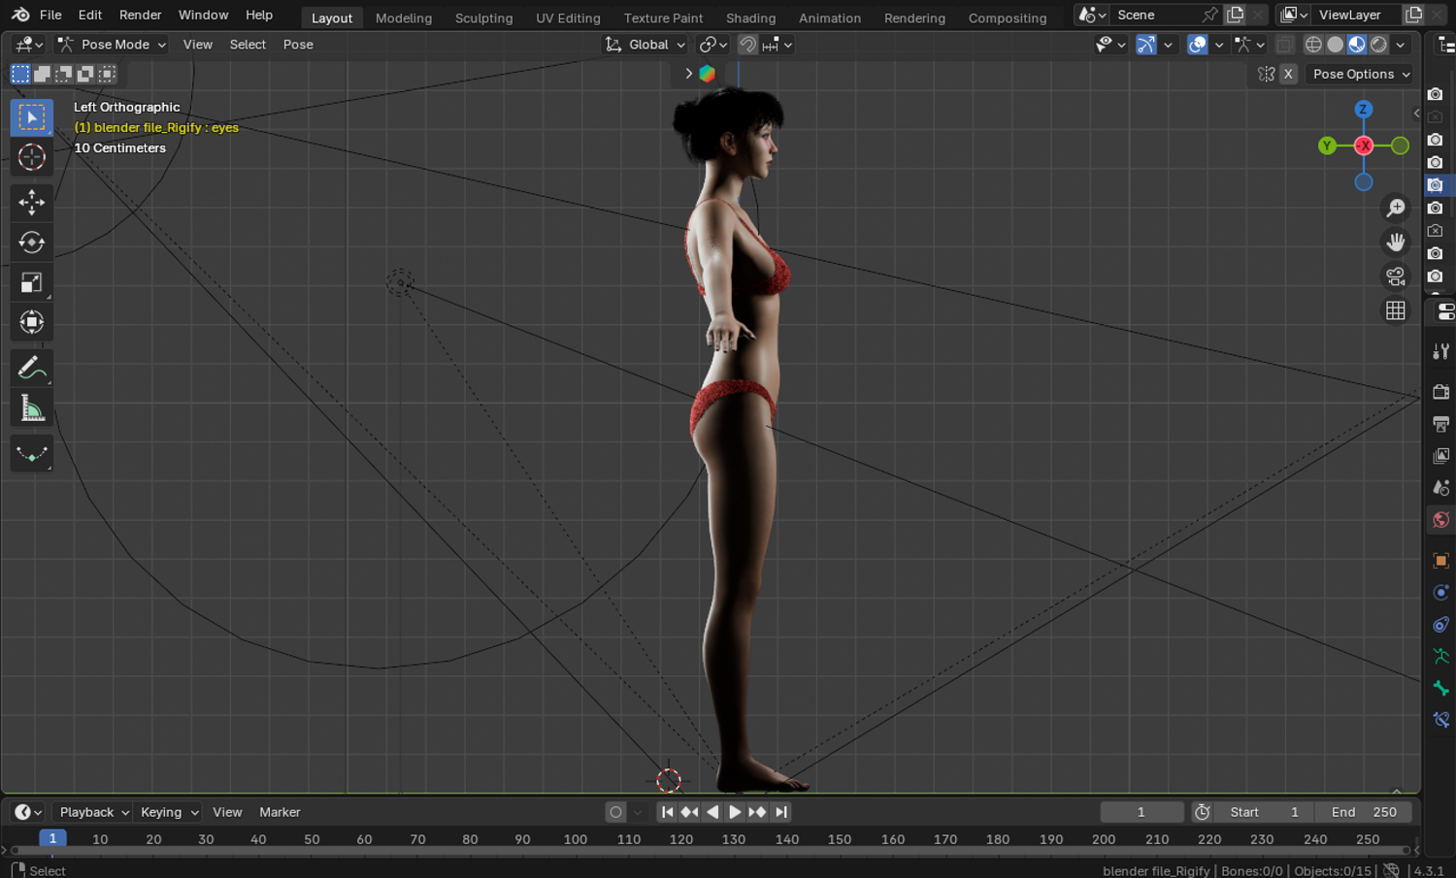This screenshot has height=878, width=1456.
Task: Open the Keying dropdown in timeline
Action: 169,812
